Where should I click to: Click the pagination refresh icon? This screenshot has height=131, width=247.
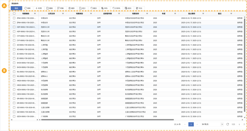[228, 124]
